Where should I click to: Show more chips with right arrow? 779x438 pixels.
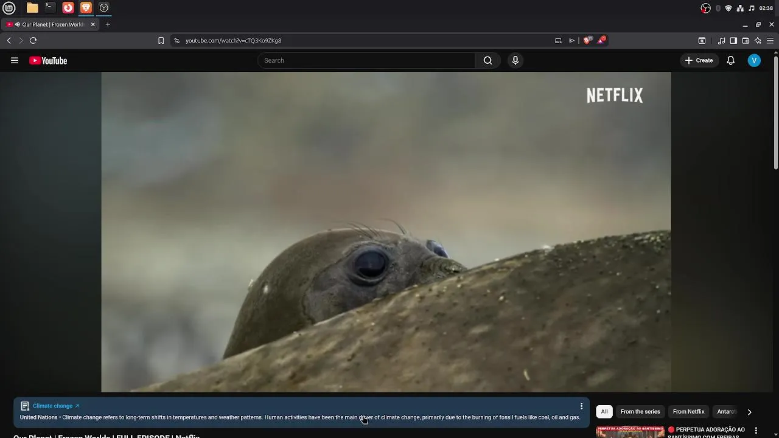pyautogui.click(x=749, y=412)
